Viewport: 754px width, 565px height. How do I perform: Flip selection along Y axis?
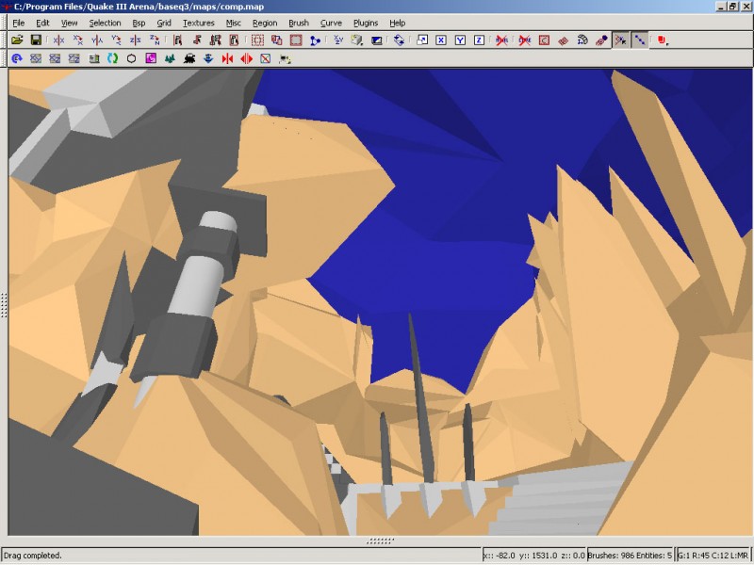(97, 40)
